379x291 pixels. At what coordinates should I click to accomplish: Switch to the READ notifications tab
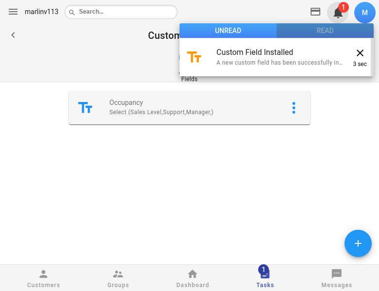coord(325,31)
